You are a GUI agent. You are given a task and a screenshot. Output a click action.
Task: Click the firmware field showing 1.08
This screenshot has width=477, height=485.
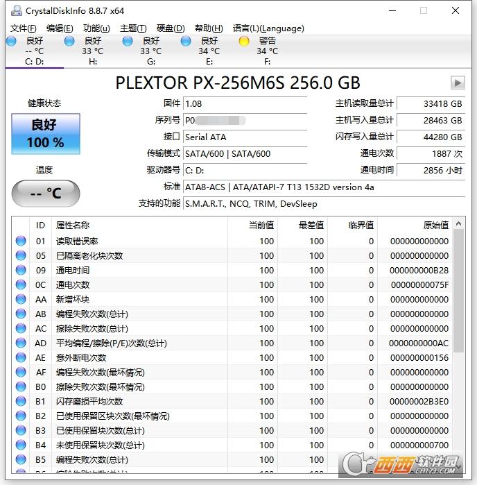[245, 103]
